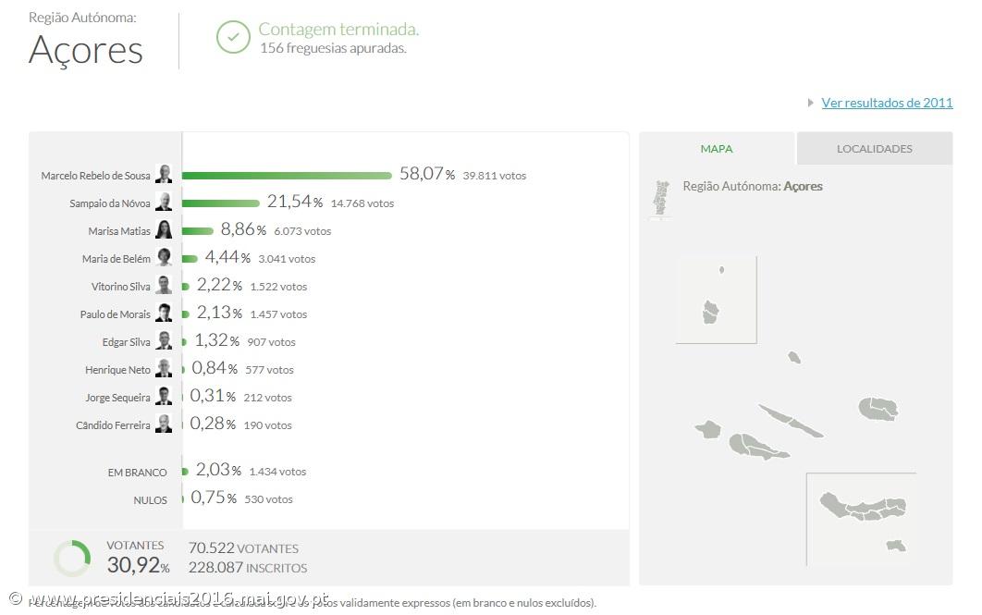Switch to the MAPA tab
The image size is (982, 615).
point(717,148)
